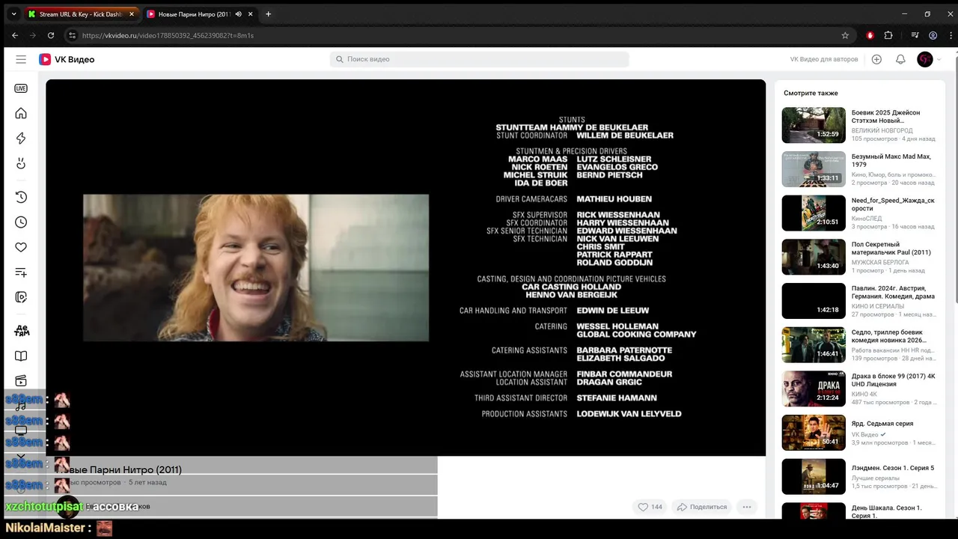958x539 pixels.
Task: Open thumbnail with 1:52:59 duration
Action: pyautogui.click(x=814, y=125)
